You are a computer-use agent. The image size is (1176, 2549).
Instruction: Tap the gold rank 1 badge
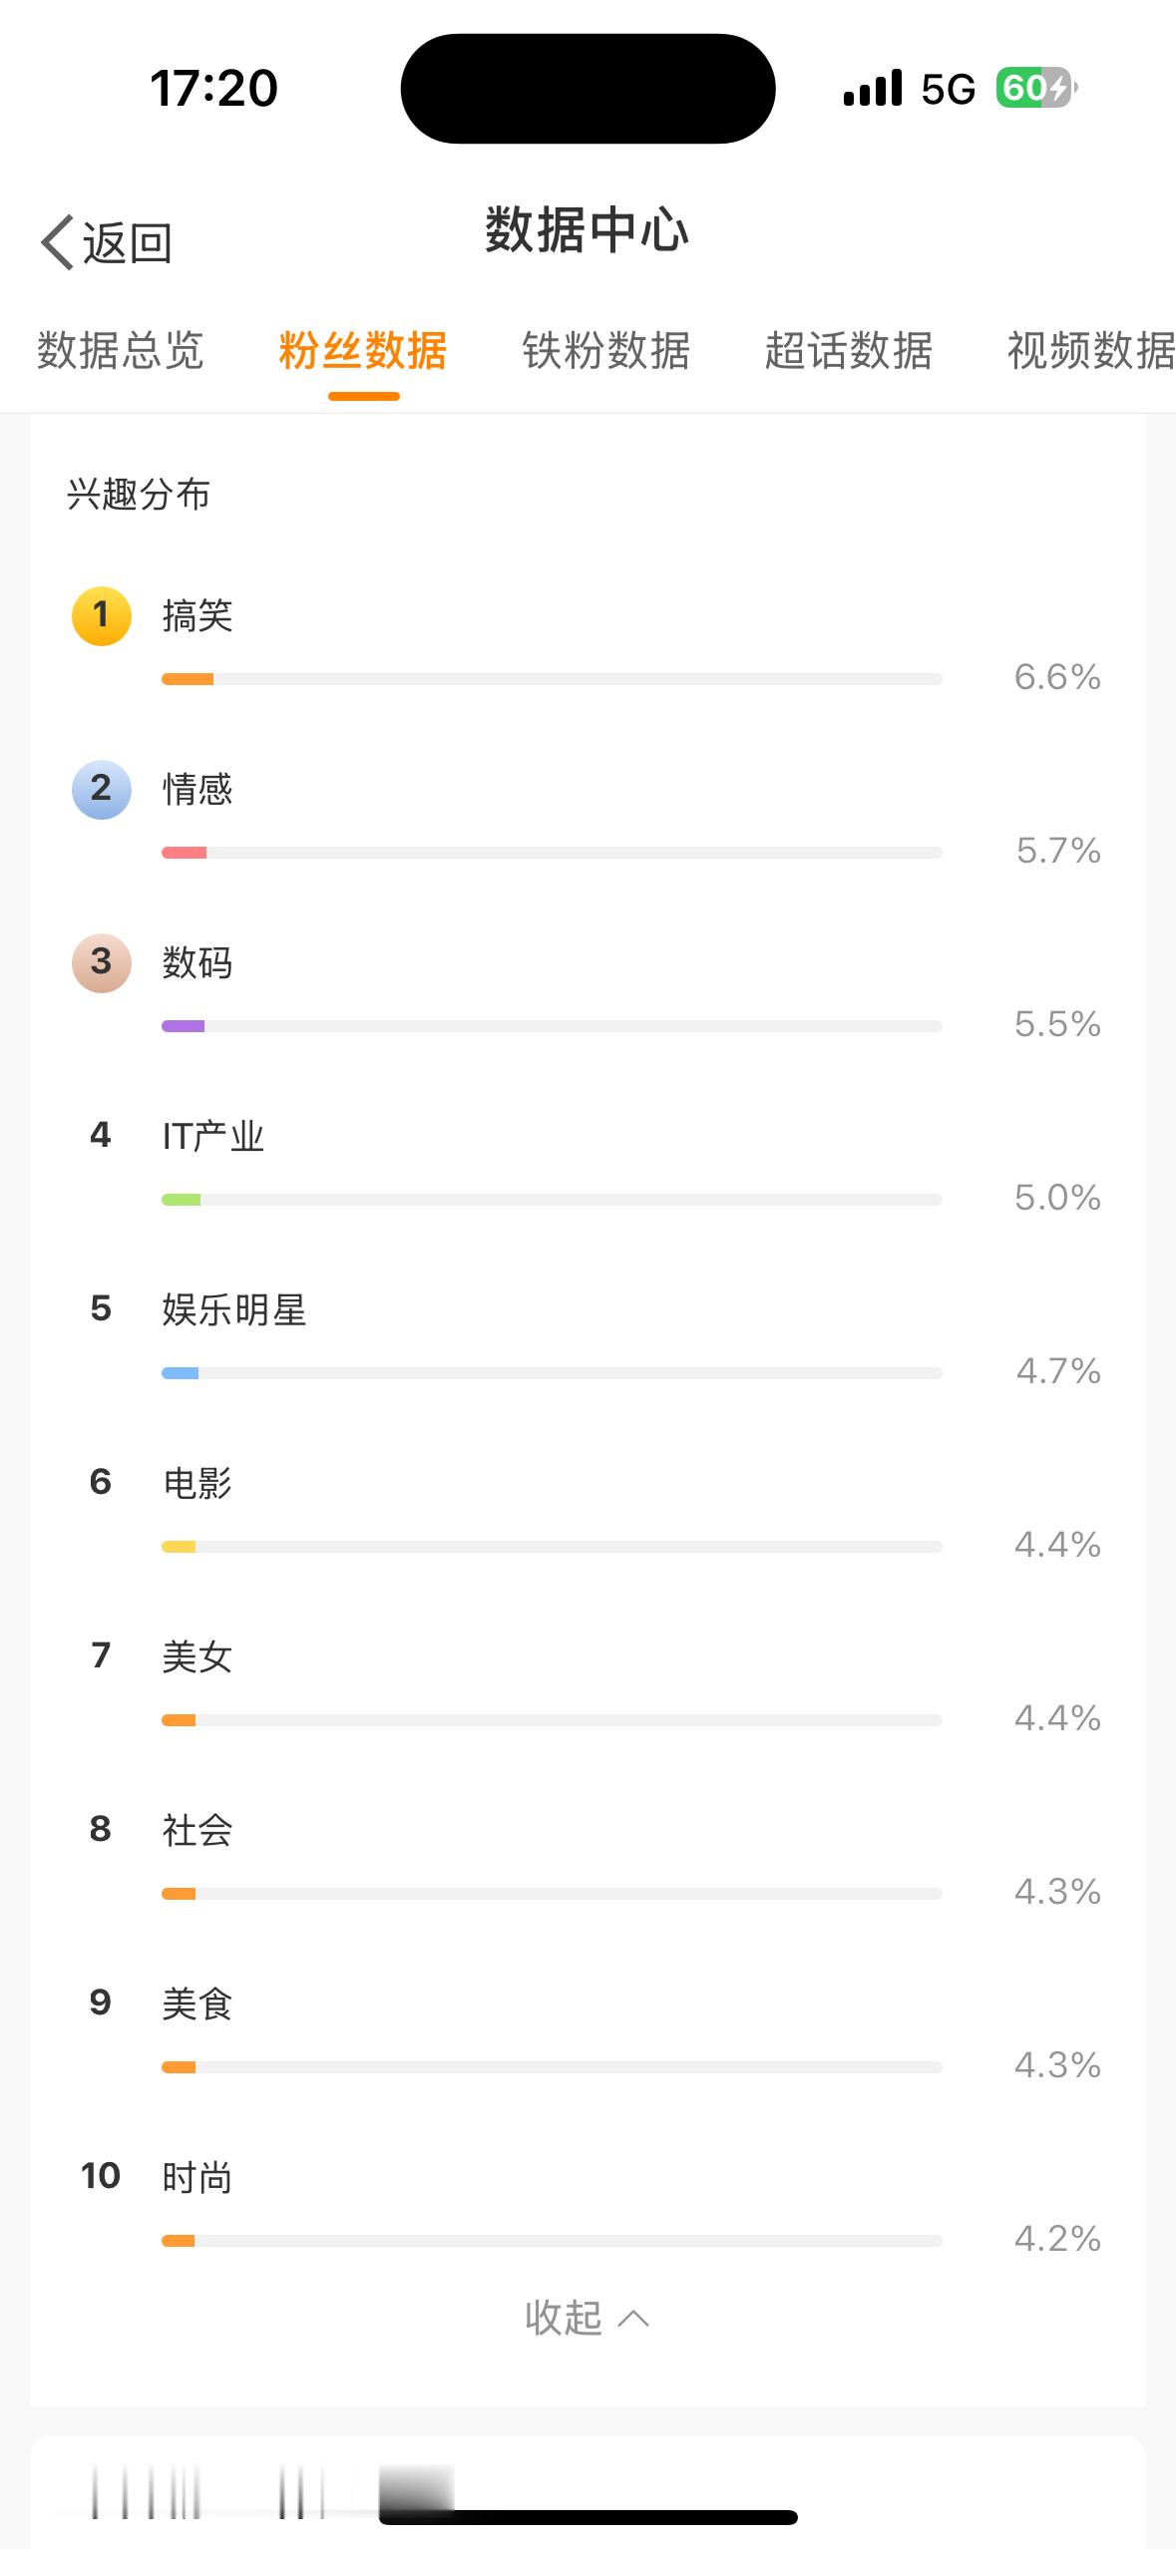pos(102,616)
